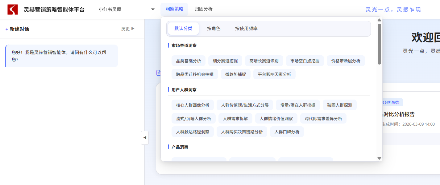The image size is (440, 185).
Task: Expand the 历史 conversation history panel
Action: [x=128, y=29]
